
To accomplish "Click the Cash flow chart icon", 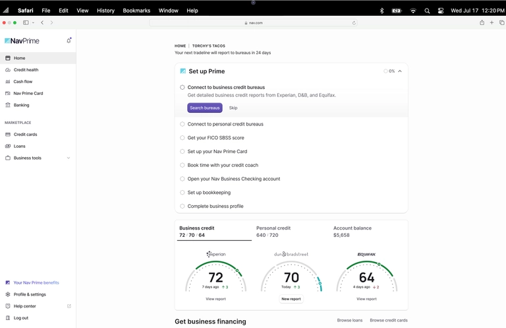I will click(8, 81).
